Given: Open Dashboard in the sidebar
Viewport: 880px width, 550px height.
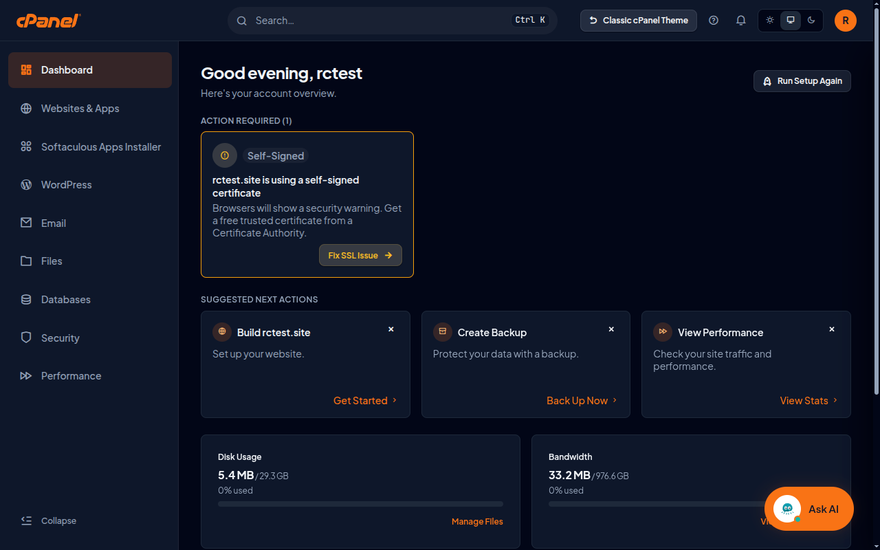Looking at the screenshot, I should (x=90, y=70).
